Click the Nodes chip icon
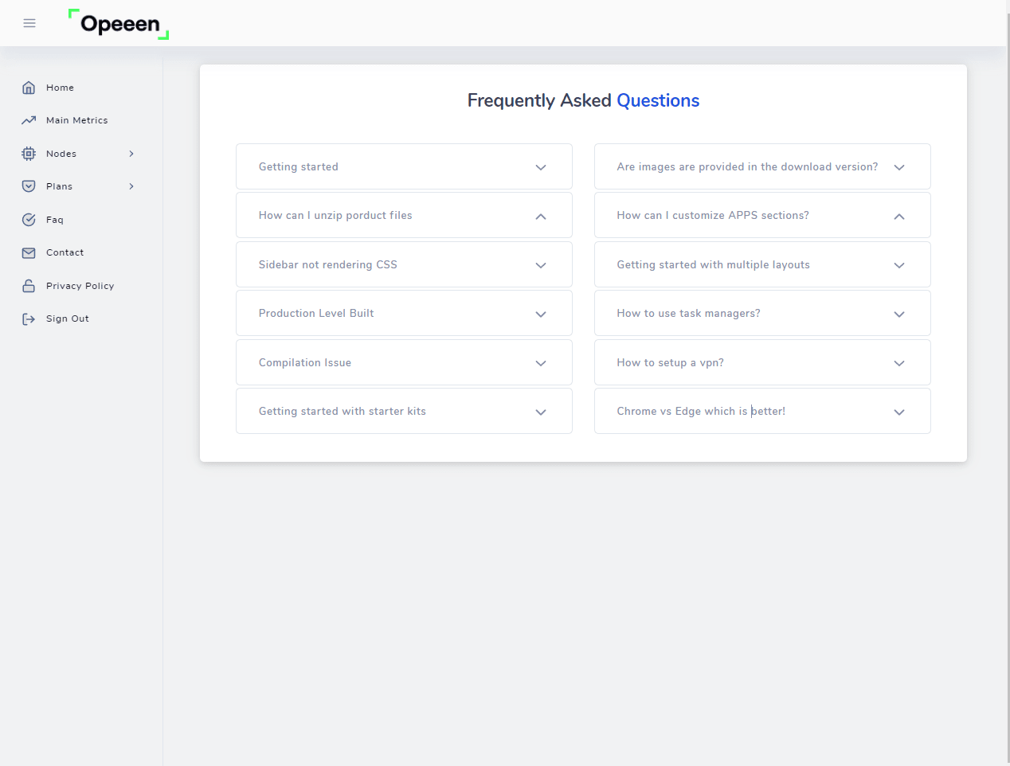The width and height of the screenshot is (1010, 766). (x=29, y=154)
